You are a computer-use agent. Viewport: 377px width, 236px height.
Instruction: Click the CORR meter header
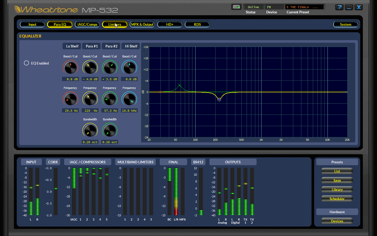(x=53, y=162)
